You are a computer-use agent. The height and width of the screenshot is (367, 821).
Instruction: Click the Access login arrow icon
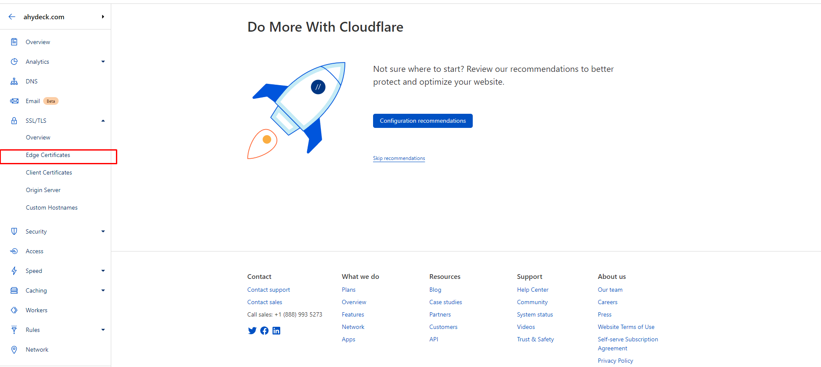(14, 251)
